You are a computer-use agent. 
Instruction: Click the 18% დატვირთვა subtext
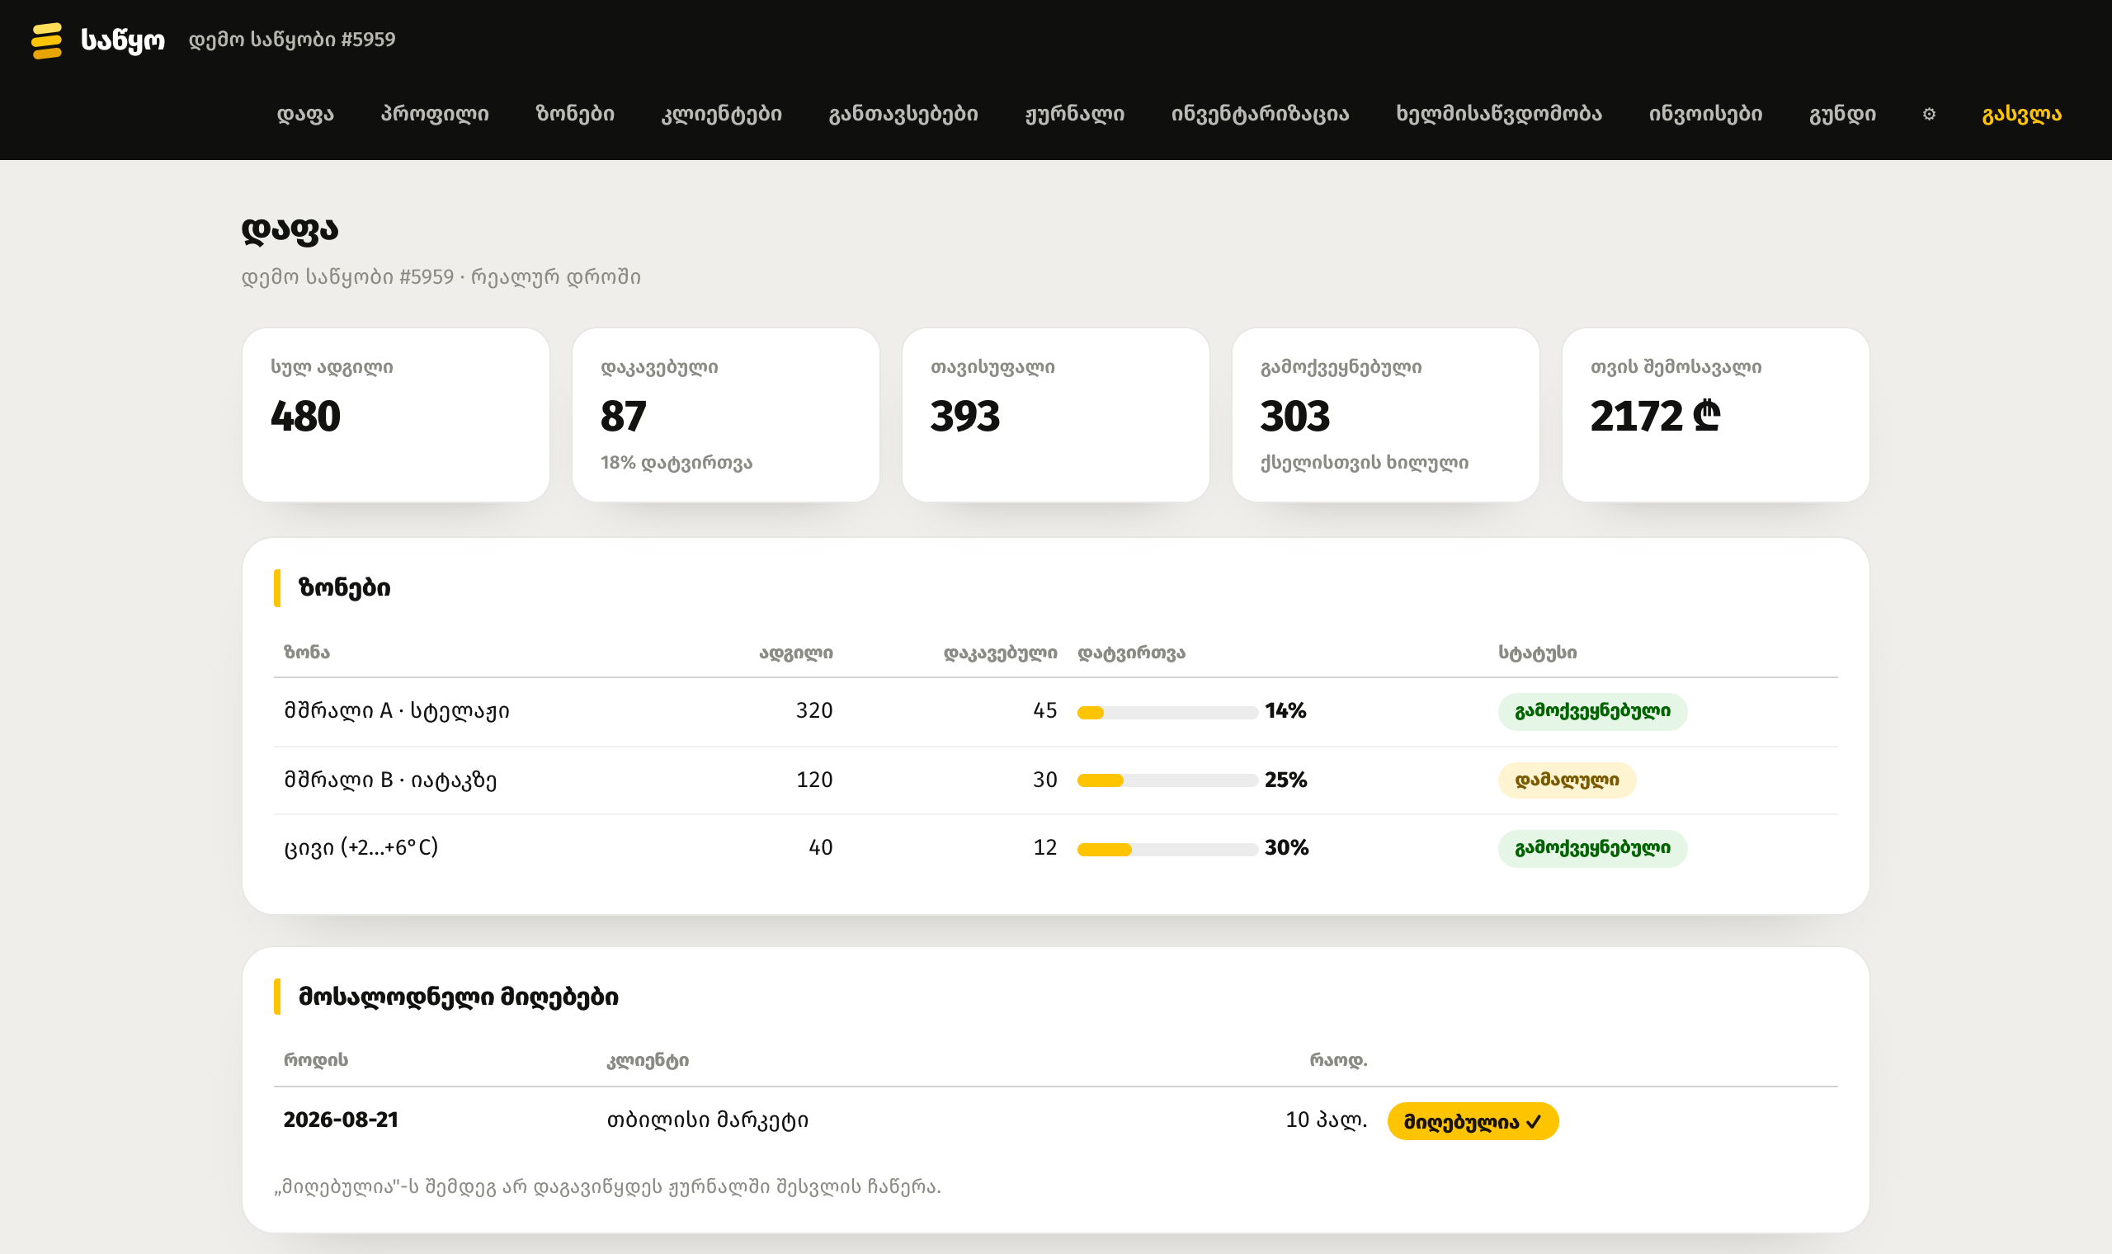pyautogui.click(x=676, y=462)
